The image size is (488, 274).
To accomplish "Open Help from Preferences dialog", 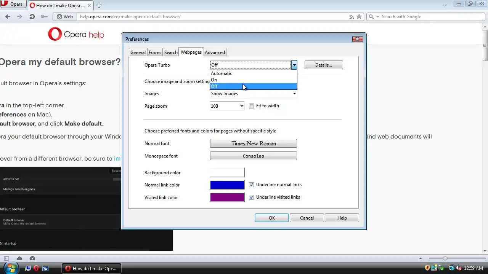I will (x=342, y=218).
